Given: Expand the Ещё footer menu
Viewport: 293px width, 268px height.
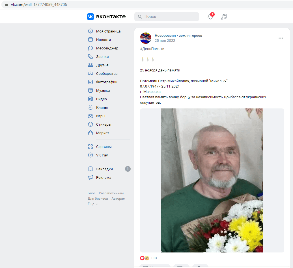Looking at the screenshot, I should point(93,204).
